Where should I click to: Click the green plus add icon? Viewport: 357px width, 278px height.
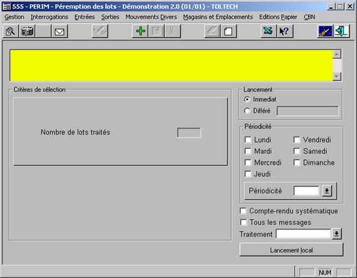(x=140, y=31)
